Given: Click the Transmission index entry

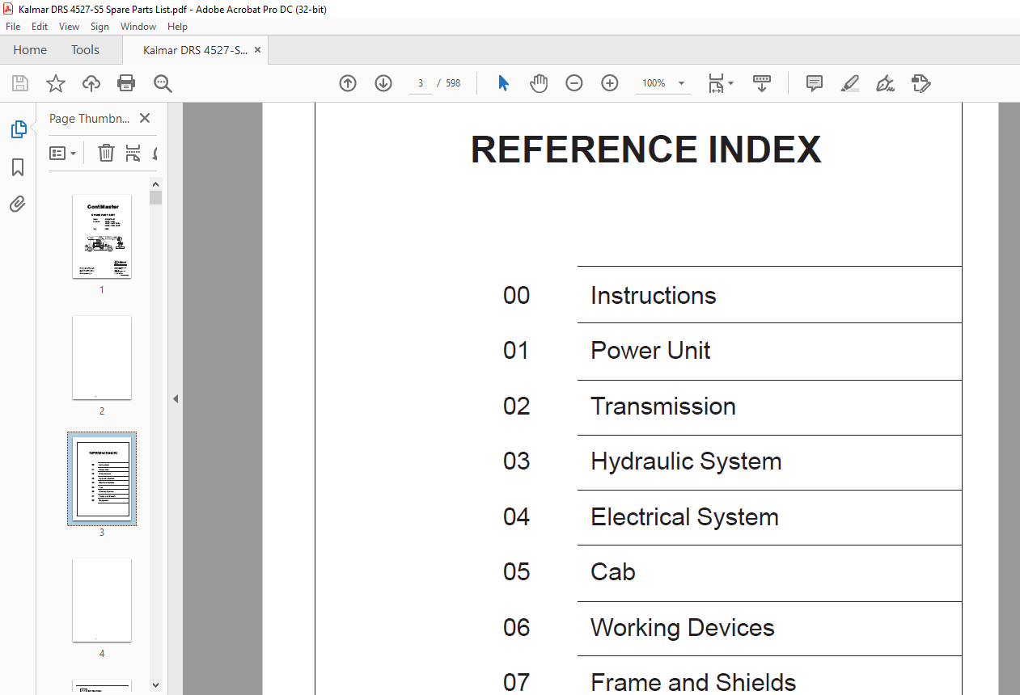Looking at the screenshot, I should 663,406.
